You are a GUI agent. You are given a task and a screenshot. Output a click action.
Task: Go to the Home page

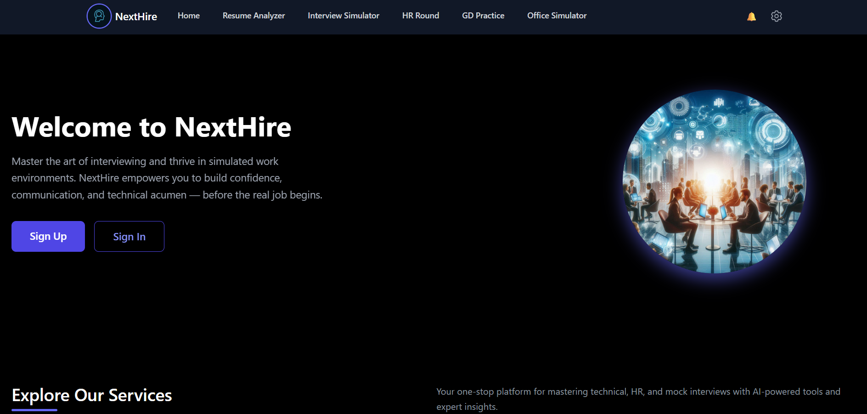coord(188,16)
